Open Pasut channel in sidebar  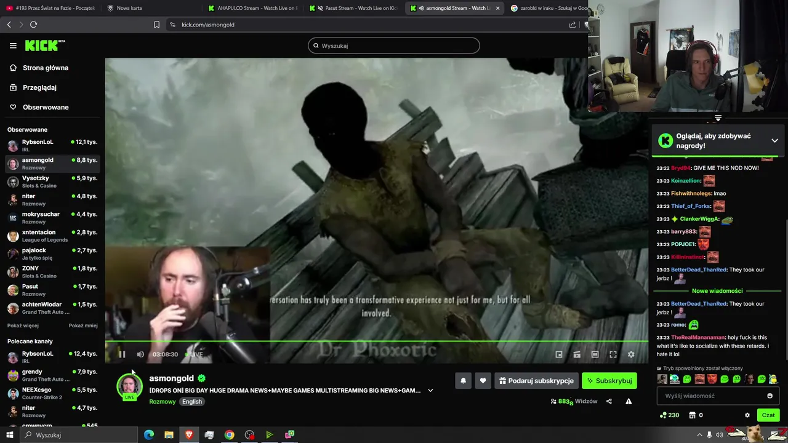52,290
